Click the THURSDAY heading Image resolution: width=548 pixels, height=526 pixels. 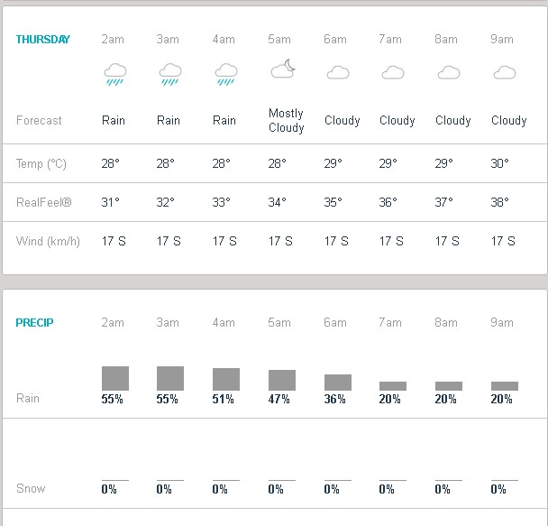click(43, 39)
